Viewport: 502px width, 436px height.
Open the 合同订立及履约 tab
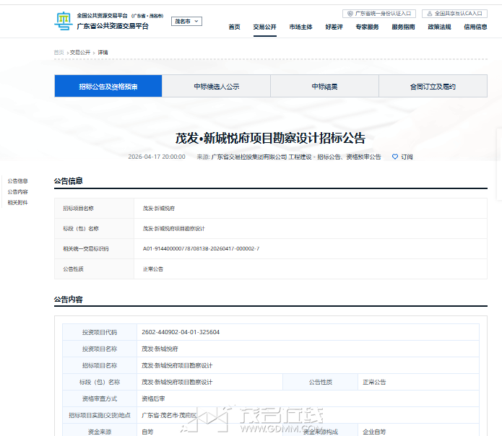pyautogui.click(x=433, y=87)
